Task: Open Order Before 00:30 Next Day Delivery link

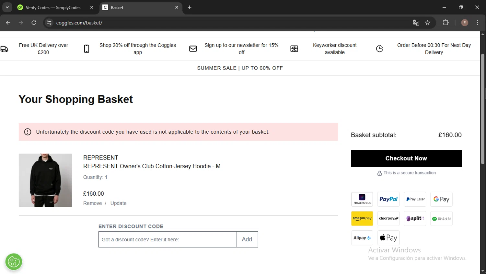Action: coord(434,49)
